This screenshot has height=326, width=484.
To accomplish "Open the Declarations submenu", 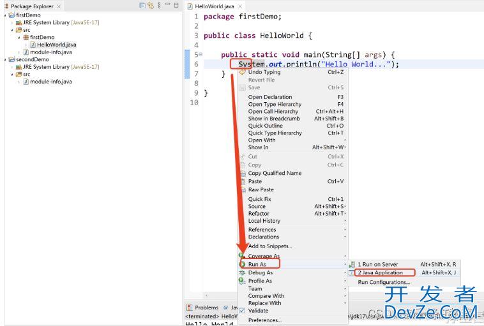I will pos(292,237).
